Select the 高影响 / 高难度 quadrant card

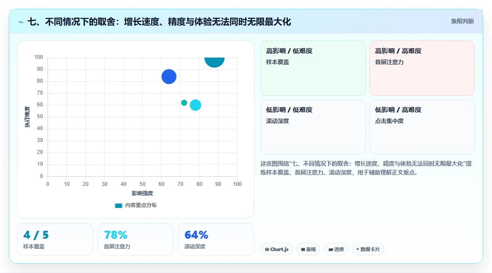click(x=422, y=68)
